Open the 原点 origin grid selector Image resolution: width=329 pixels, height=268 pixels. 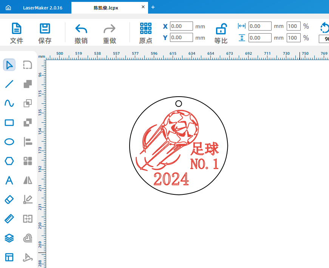(145, 33)
